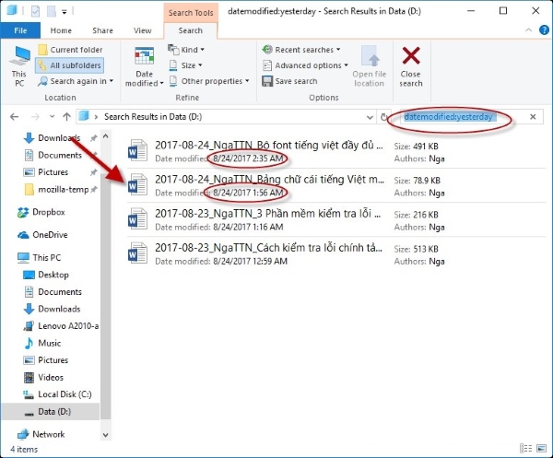Open the Date modified calendar icon
The width and height of the screenshot is (553, 458).
pyautogui.click(x=144, y=57)
